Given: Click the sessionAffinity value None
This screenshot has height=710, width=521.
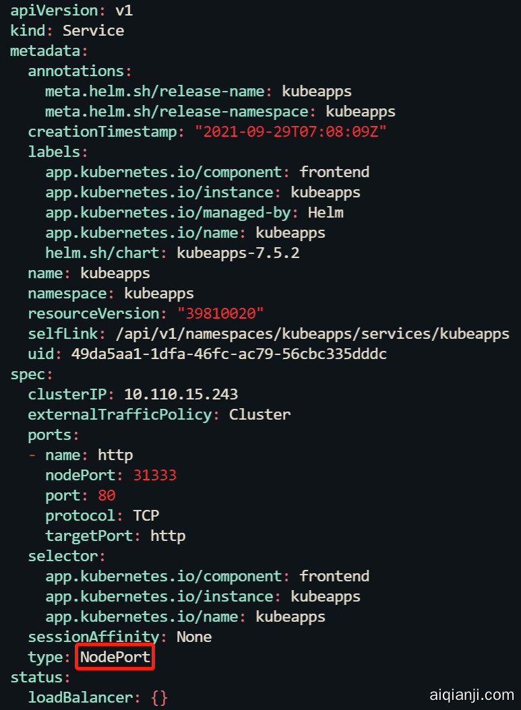Looking at the screenshot, I should [194, 637].
